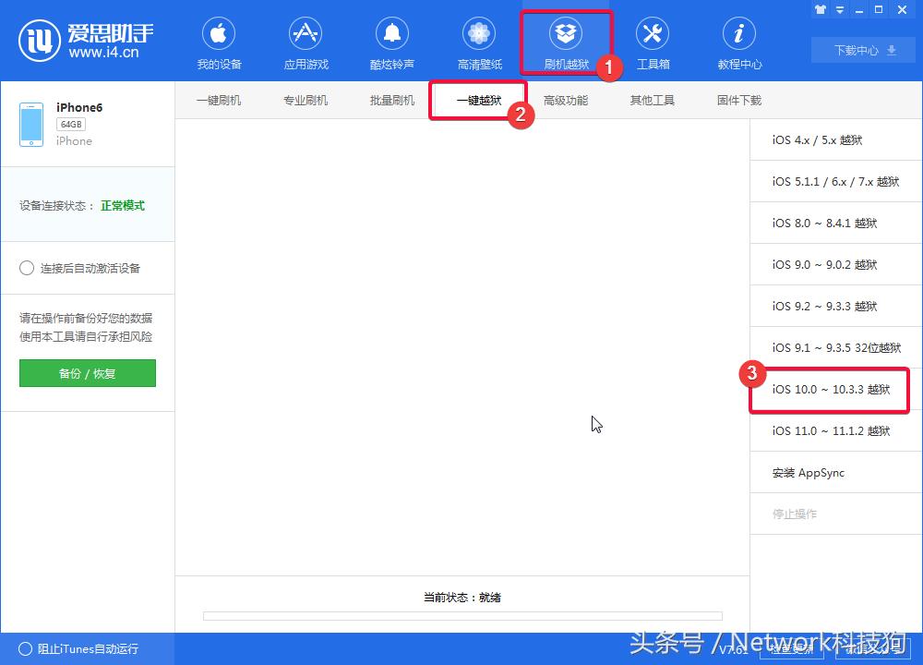Enable 连接后自动激活设备 option

pyautogui.click(x=28, y=268)
